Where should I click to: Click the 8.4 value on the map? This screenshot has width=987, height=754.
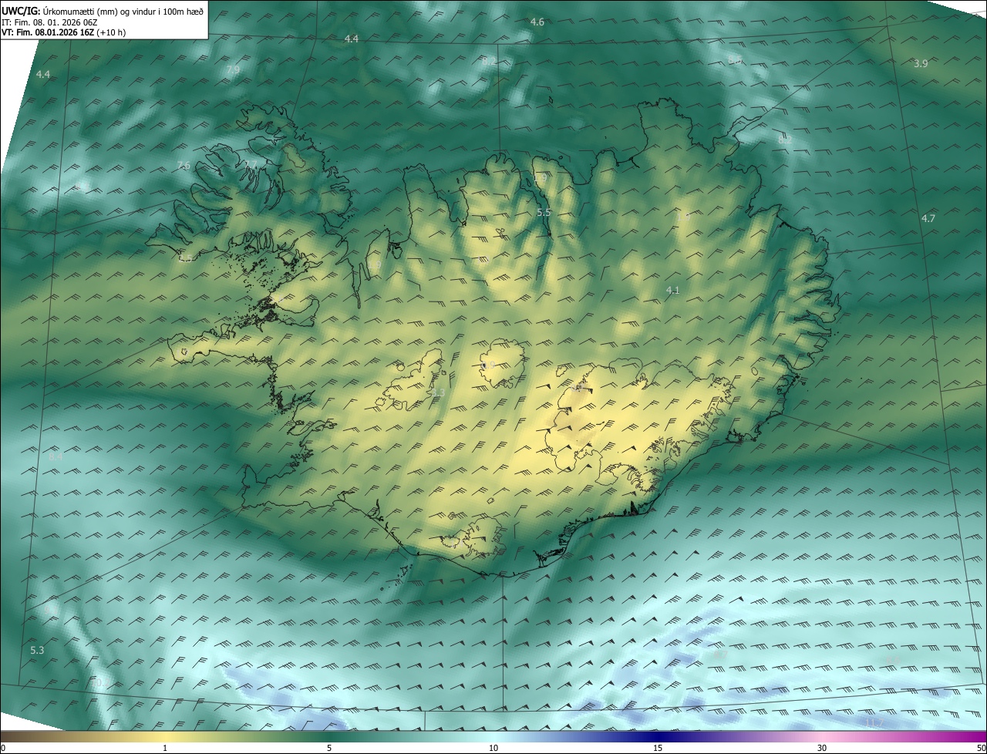(x=56, y=457)
